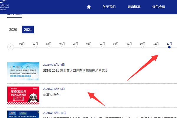Select the 10月 timeline marker
The image size is (177, 118).
click(x=143, y=47)
